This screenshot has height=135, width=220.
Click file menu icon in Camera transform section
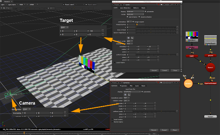pos(125,95)
